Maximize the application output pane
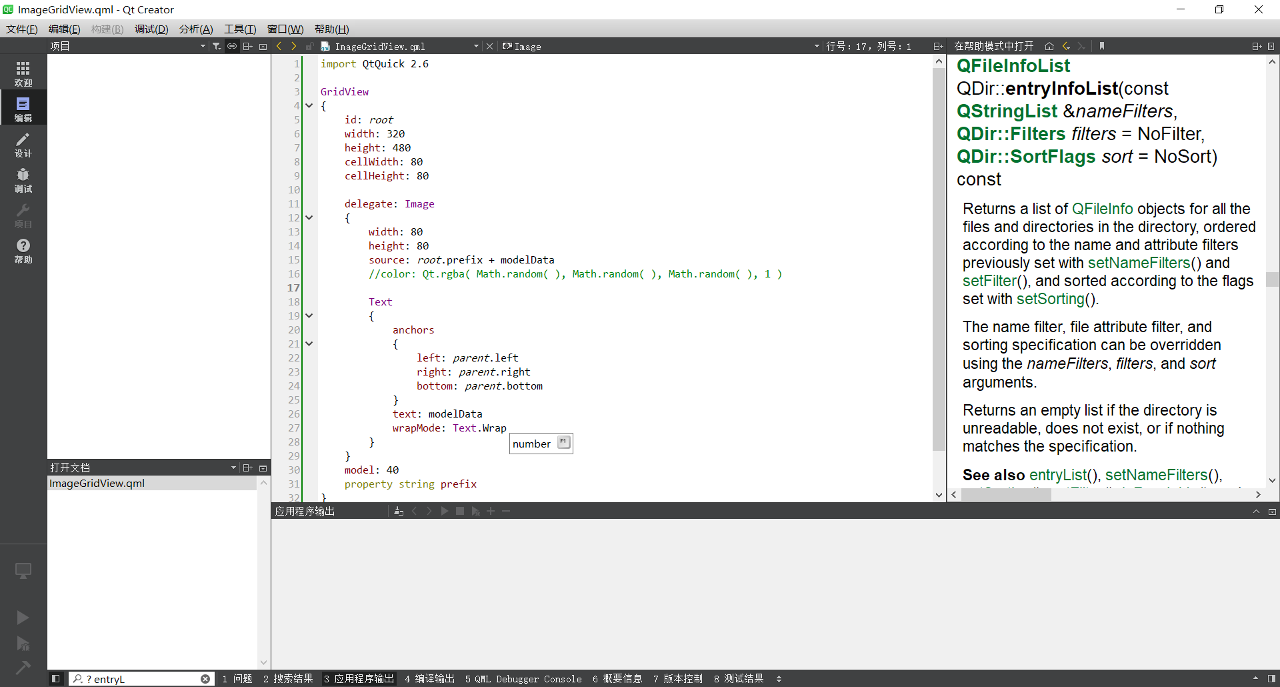 tap(1272, 512)
